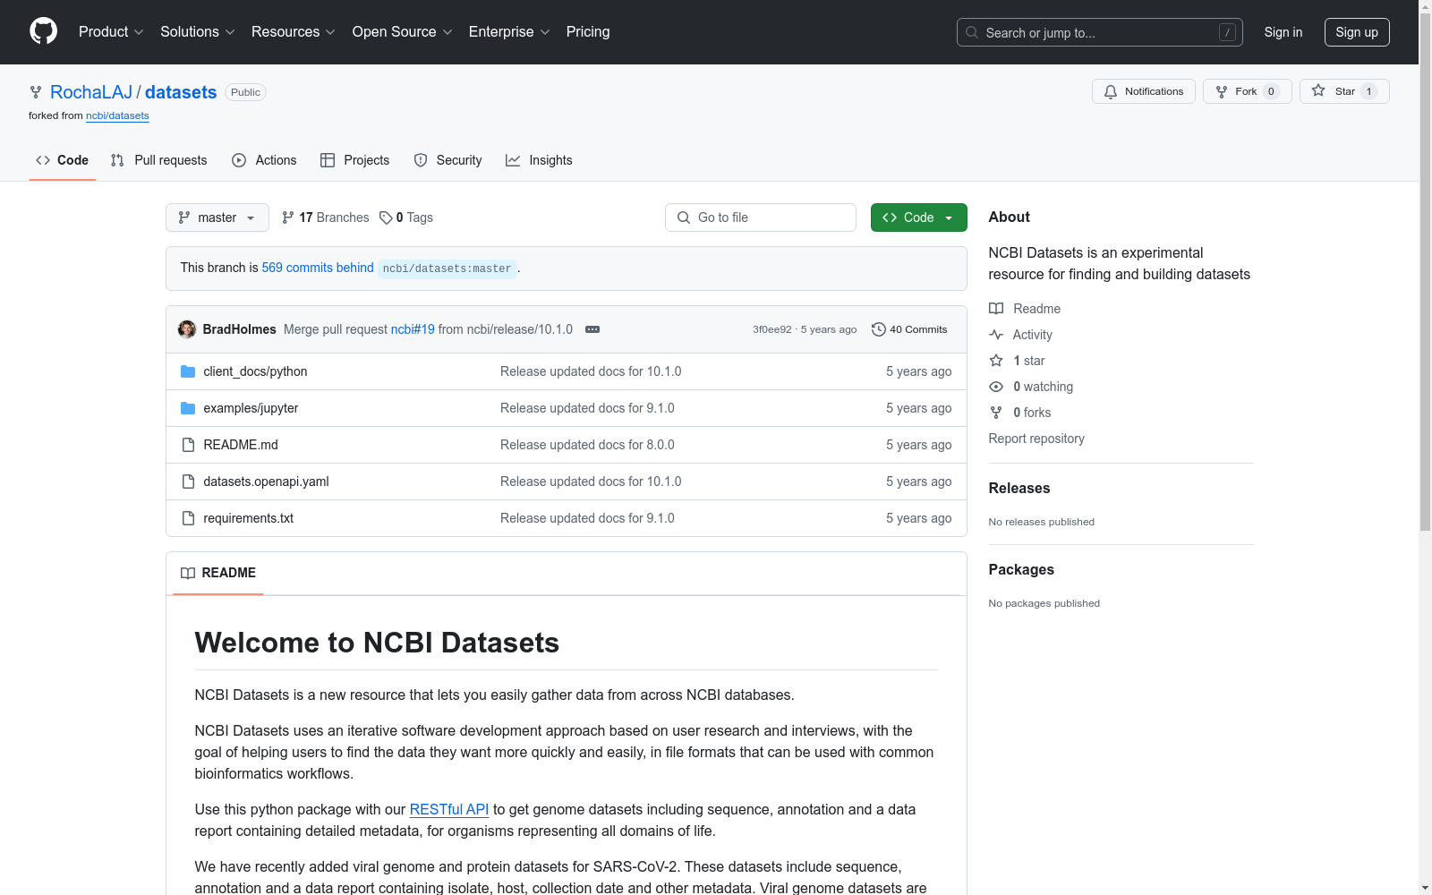Click the examples/jupyter folder icon
This screenshot has width=1432, height=895.
188,408
